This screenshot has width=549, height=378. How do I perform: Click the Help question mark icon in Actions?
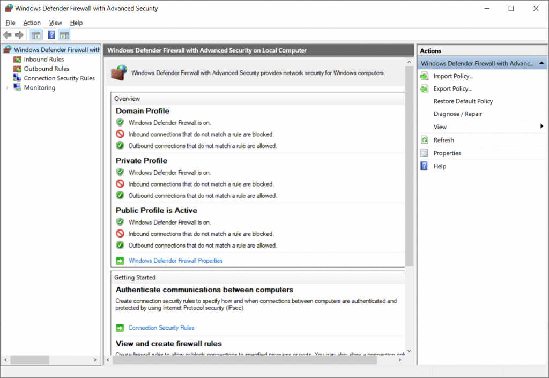coord(424,166)
